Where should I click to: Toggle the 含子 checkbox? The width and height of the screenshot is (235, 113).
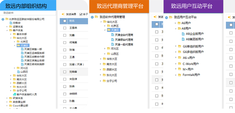tap(81, 14)
